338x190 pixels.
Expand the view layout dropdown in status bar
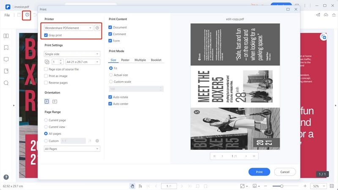click(x=259, y=186)
